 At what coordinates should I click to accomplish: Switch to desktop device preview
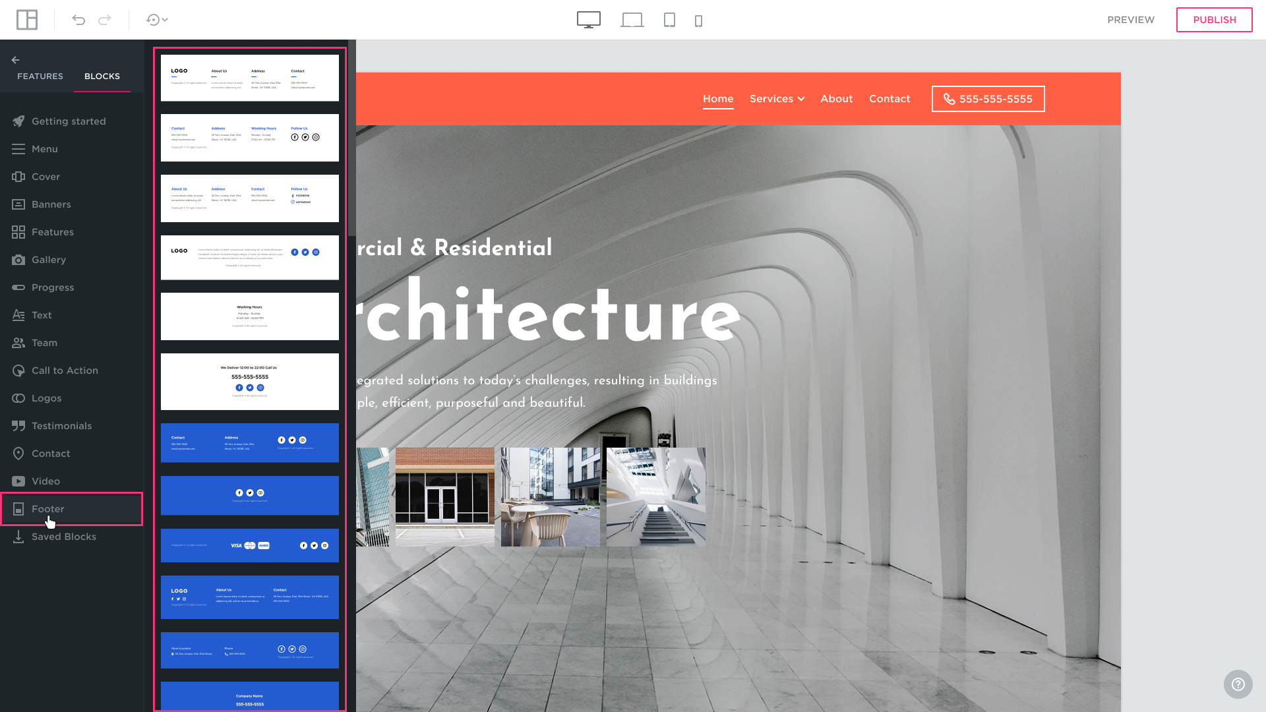coord(588,20)
